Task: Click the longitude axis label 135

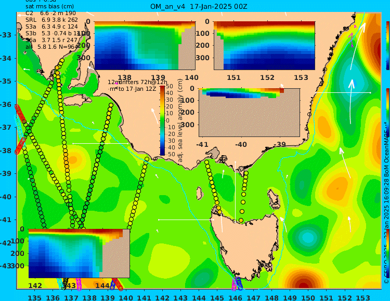Action: 34,297
